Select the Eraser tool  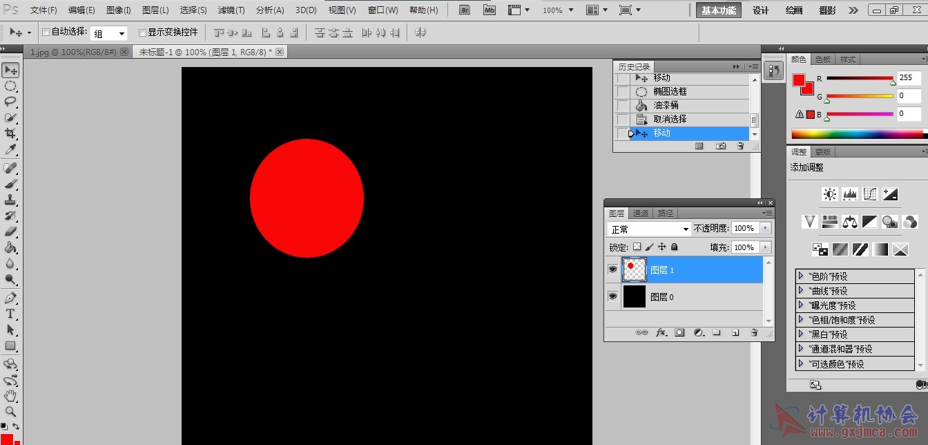(10, 231)
